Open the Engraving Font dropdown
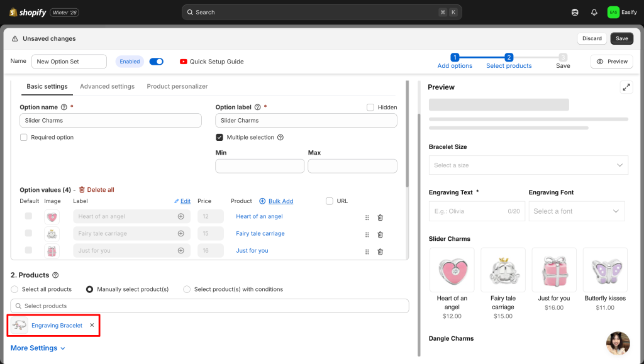The image size is (644, 364). pyautogui.click(x=577, y=211)
